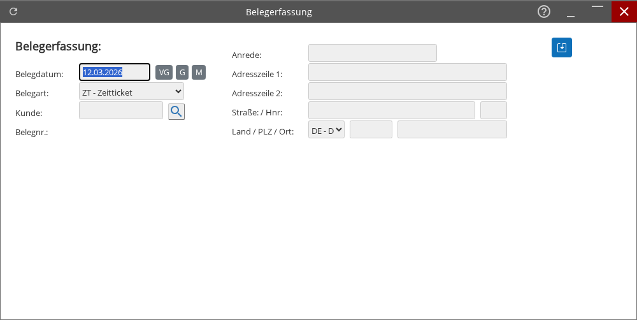
Task: Click the VG button next to Belegdatum
Action: click(164, 73)
